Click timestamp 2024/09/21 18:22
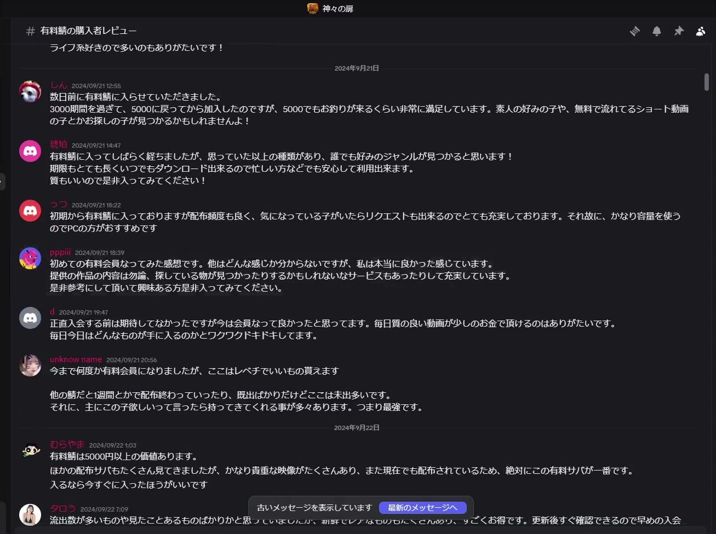 [x=96, y=205]
